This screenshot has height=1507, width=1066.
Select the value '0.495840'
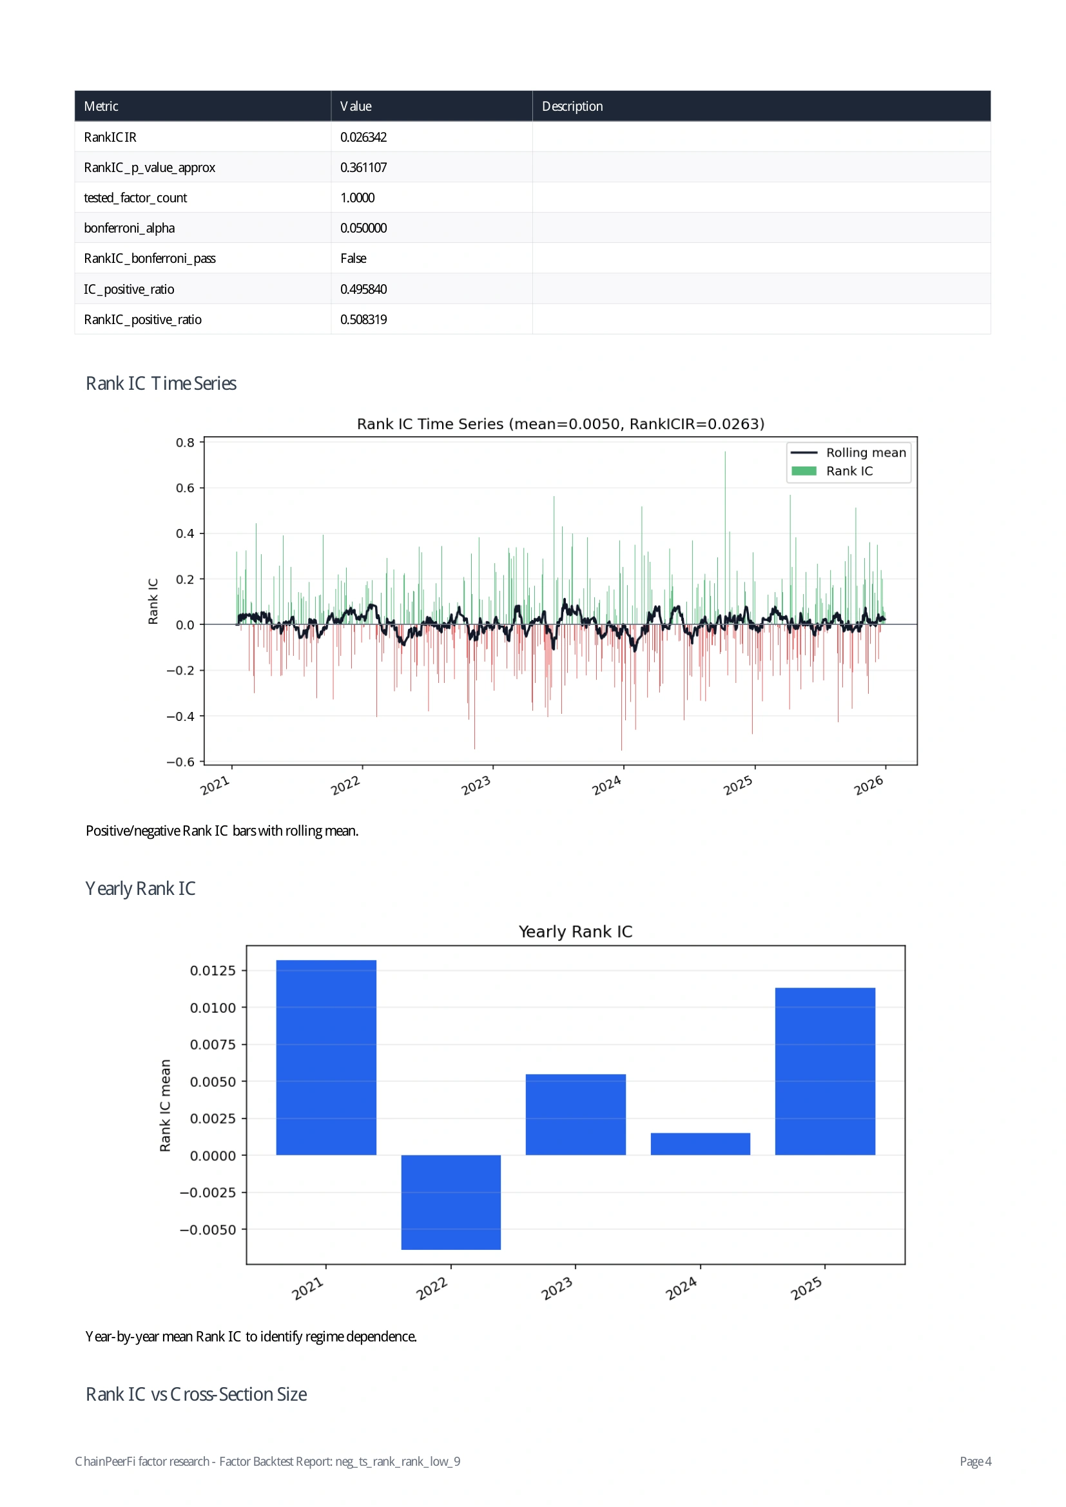[x=363, y=289]
